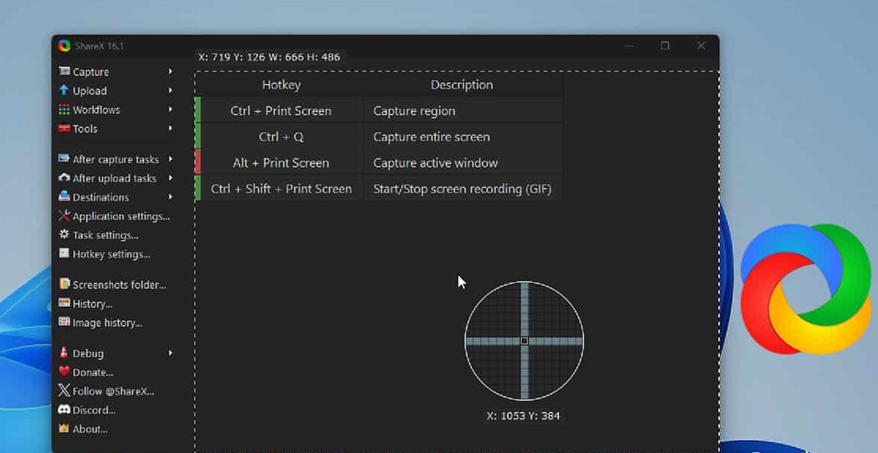
Task: Open Hotkey settings...
Action: click(x=111, y=254)
